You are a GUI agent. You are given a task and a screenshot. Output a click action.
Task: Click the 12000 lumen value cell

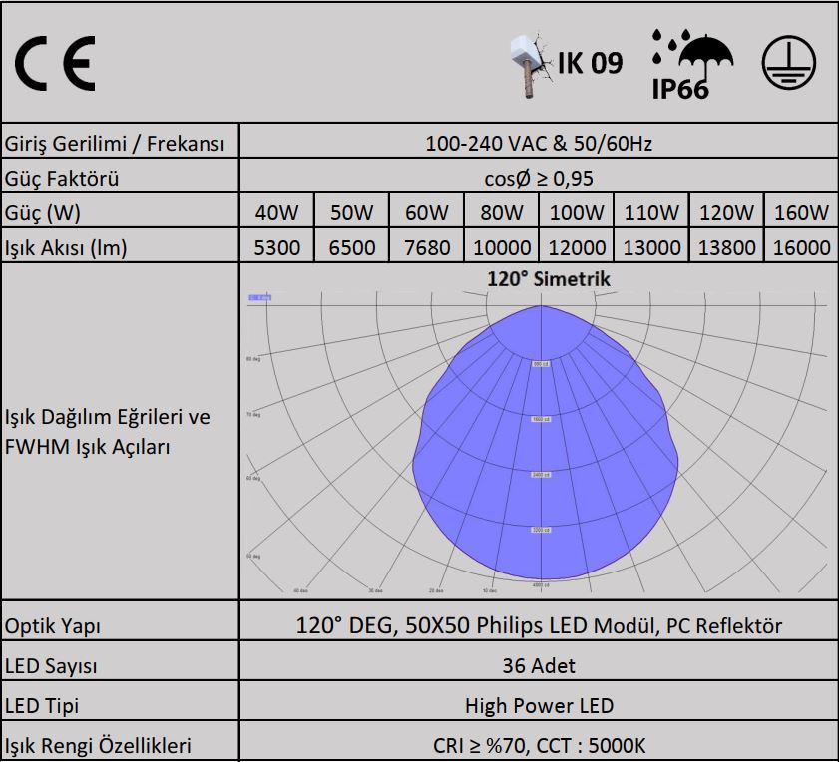pos(577,247)
